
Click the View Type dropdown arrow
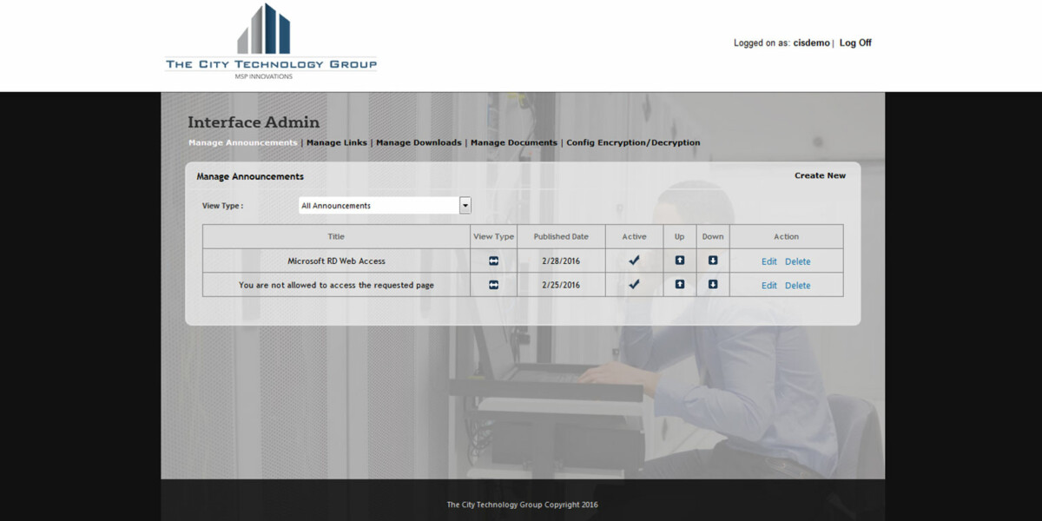pyautogui.click(x=465, y=205)
